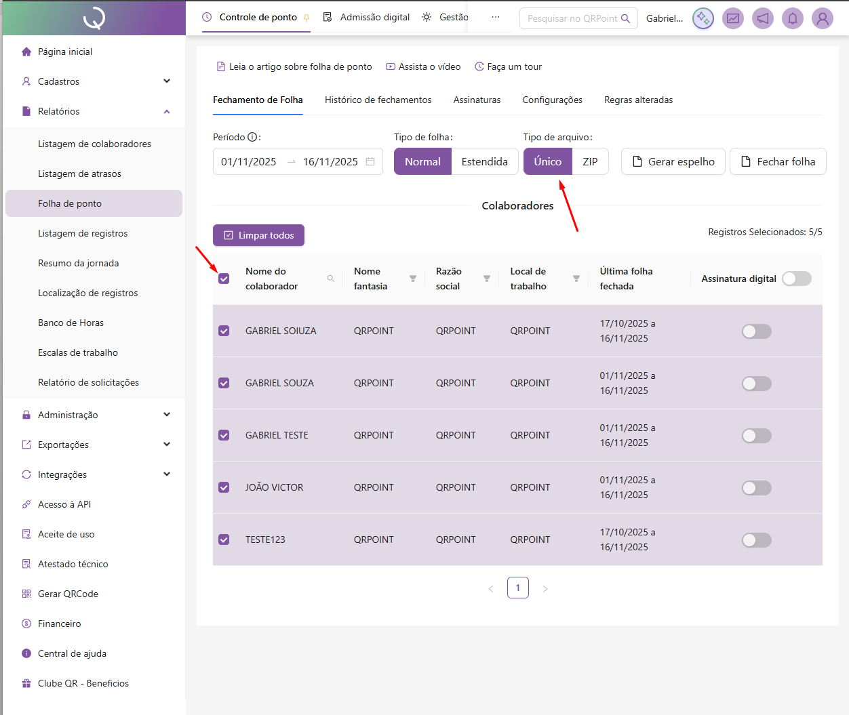
Task: Enable digital signature toggle for GABRIEL SOUZA
Action: coord(757,384)
